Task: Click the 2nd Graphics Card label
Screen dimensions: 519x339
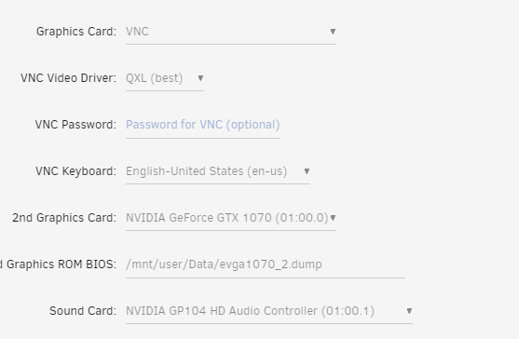Action: (64, 218)
